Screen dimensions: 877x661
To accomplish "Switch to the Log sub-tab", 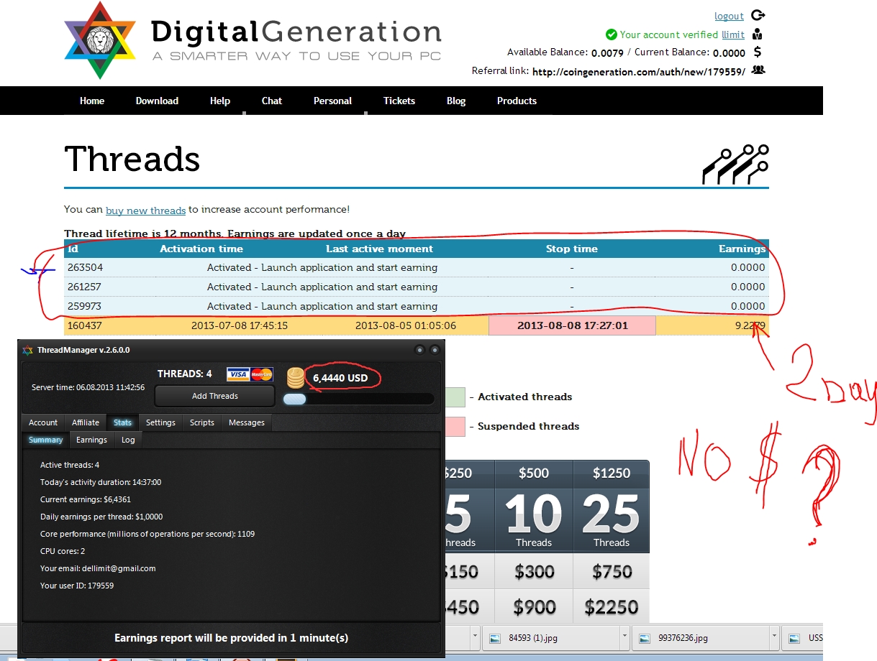I will point(128,440).
